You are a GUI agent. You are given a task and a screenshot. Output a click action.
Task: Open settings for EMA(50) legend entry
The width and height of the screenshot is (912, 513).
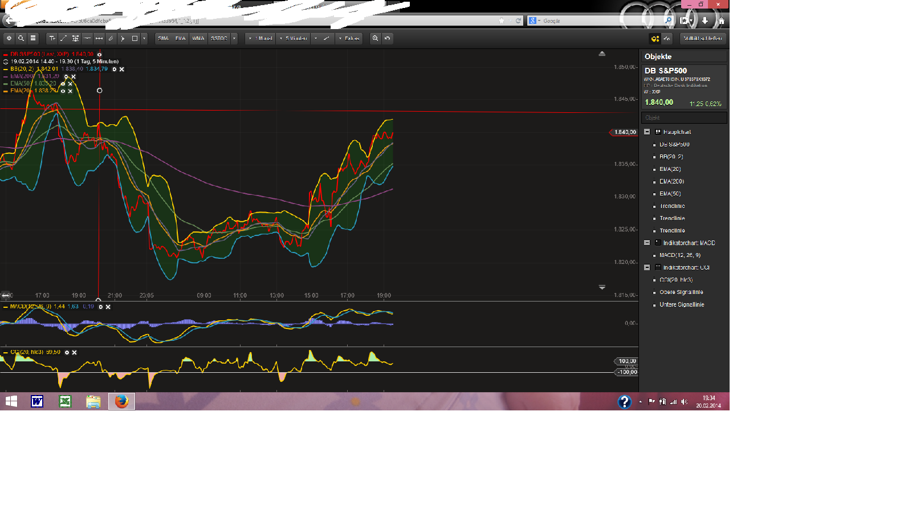tap(63, 84)
